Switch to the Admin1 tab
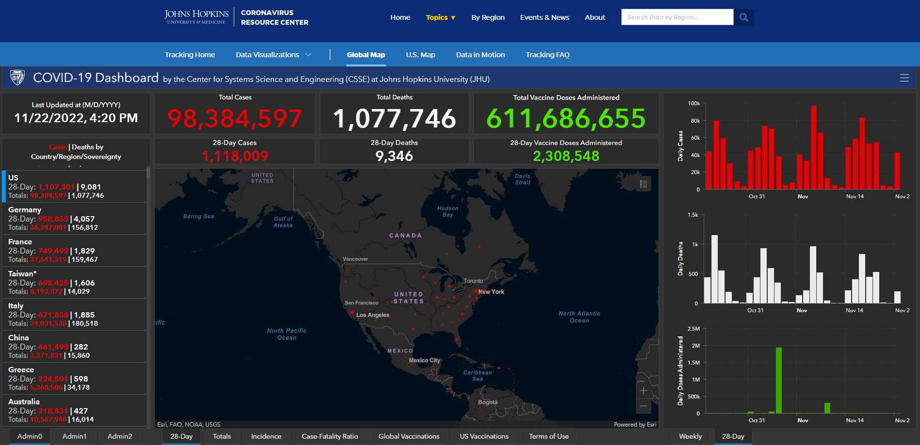 point(74,436)
